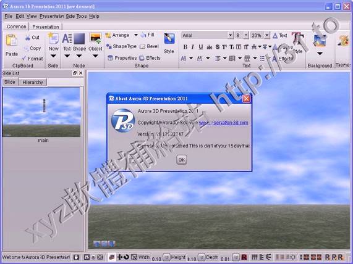The image size is (353, 264).
Task: Select the Common ribbon tab
Action: [x=16, y=27]
